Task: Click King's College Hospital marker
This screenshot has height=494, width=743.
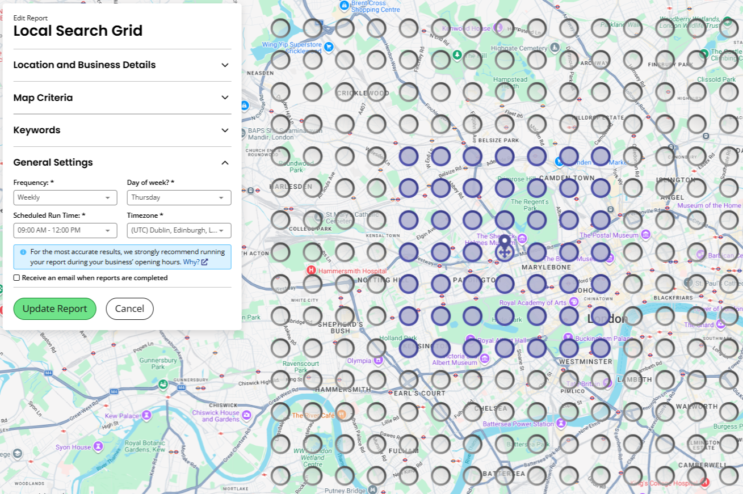Action: (705, 483)
